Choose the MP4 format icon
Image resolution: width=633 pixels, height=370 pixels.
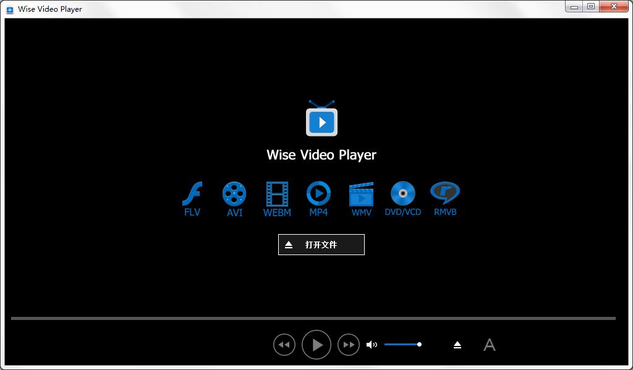(318, 194)
